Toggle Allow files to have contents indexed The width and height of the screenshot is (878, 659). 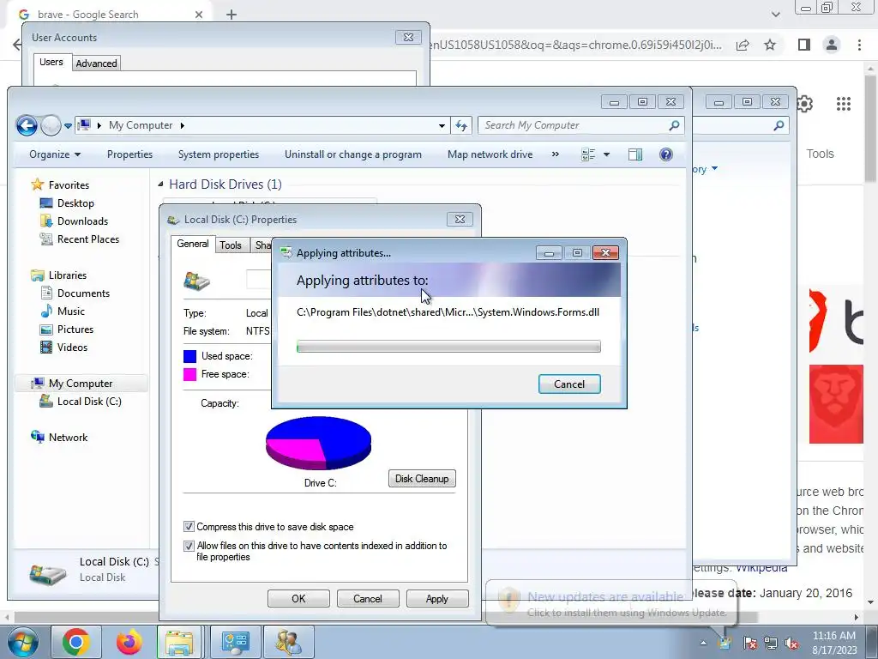189,546
